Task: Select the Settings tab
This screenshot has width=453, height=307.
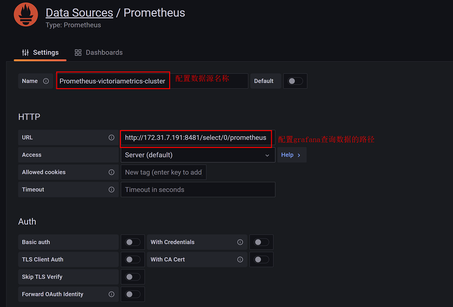Action: point(40,53)
